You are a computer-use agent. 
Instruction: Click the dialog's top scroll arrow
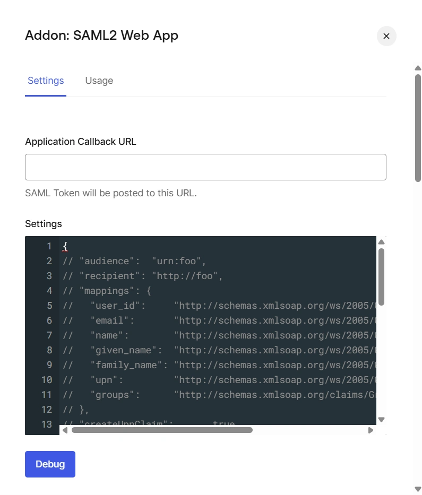click(x=418, y=68)
